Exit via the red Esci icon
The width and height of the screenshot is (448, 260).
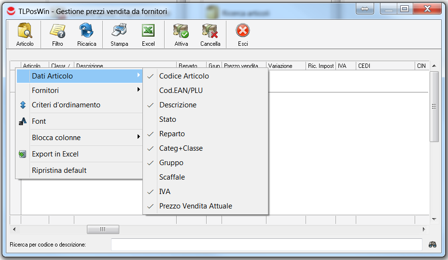[x=243, y=30]
